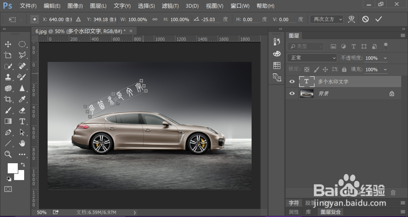The width and height of the screenshot is (408, 217).
Task: Toggle type layer filter
Action: [353, 46]
